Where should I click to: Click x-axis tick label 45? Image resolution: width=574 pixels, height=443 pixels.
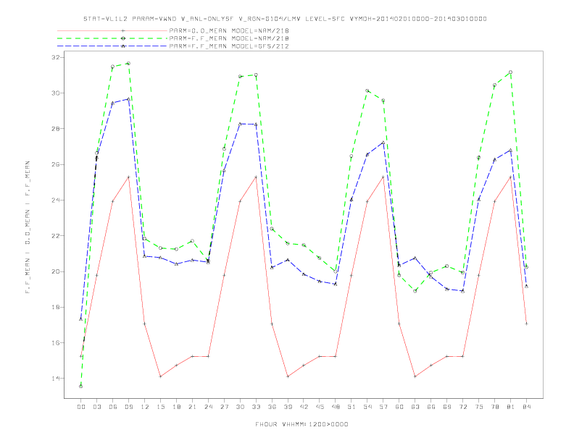coord(320,407)
